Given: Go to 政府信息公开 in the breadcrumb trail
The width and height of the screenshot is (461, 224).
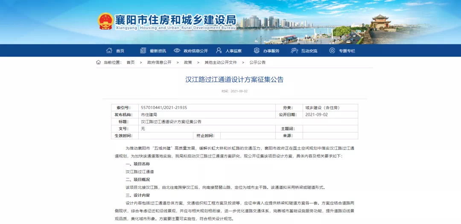Looking at the screenshot, I should click(x=159, y=63).
